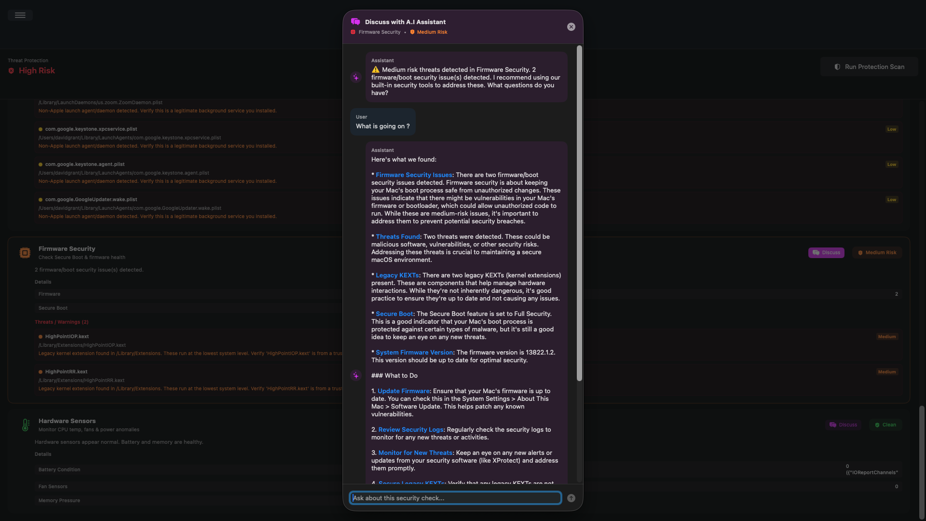Select the Firmware Security badge in dialog header
This screenshot has width=926, height=521.
click(x=375, y=32)
